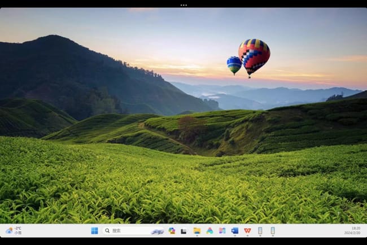Open the blue and pink square app icon
The height and width of the screenshot is (245, 367).
[x=222, y=230]
